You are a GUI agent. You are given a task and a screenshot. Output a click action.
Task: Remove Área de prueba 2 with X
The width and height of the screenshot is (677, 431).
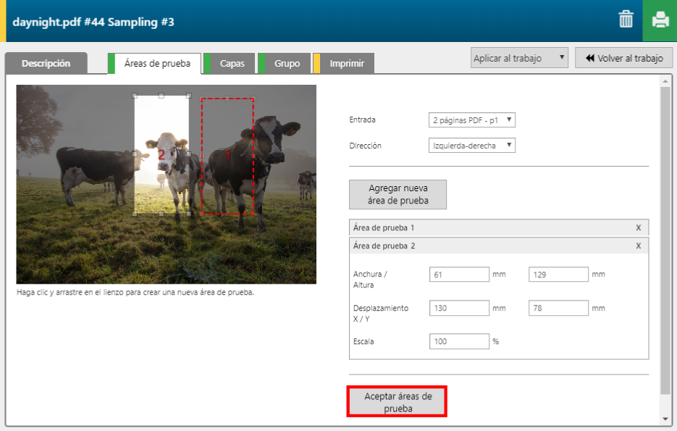click(x=638, y=246)
